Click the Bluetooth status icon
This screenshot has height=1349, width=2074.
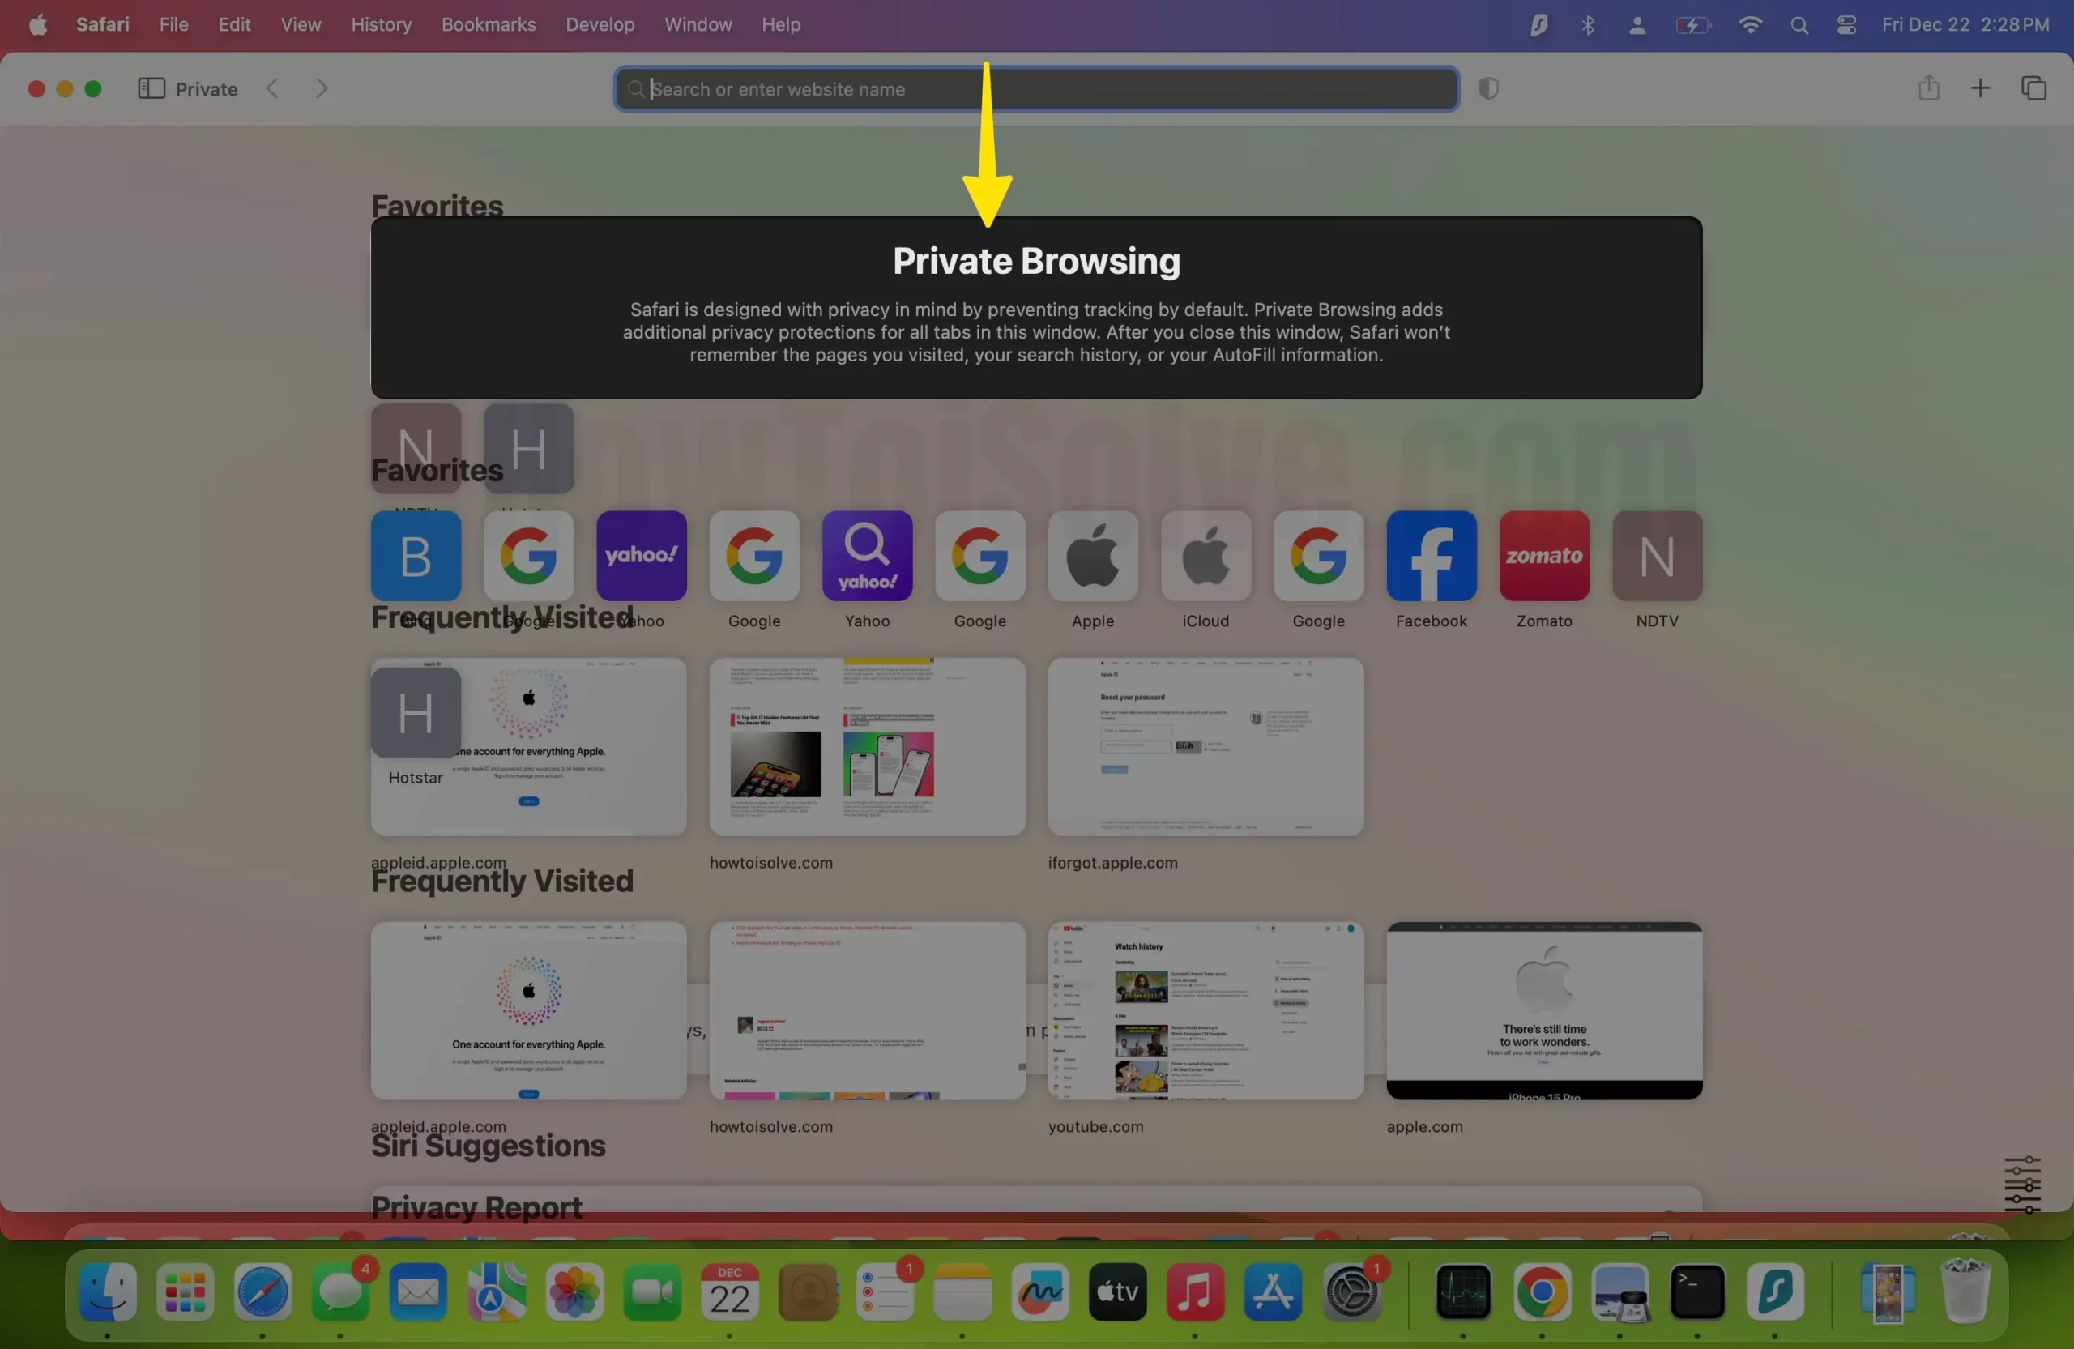(1588, 25)
